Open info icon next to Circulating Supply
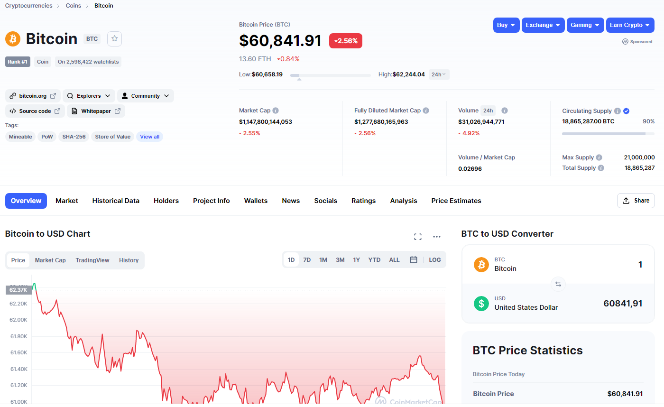Screen dimensions: 664x407 618,111
